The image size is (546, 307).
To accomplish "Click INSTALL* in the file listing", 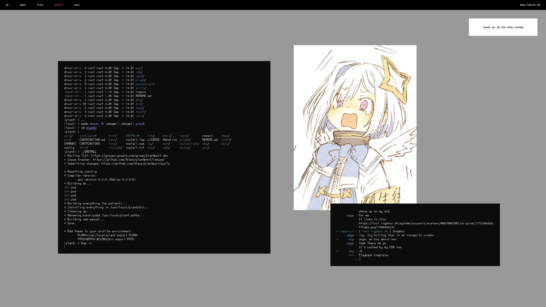I will pyautogui.click(x=132, y=136).
